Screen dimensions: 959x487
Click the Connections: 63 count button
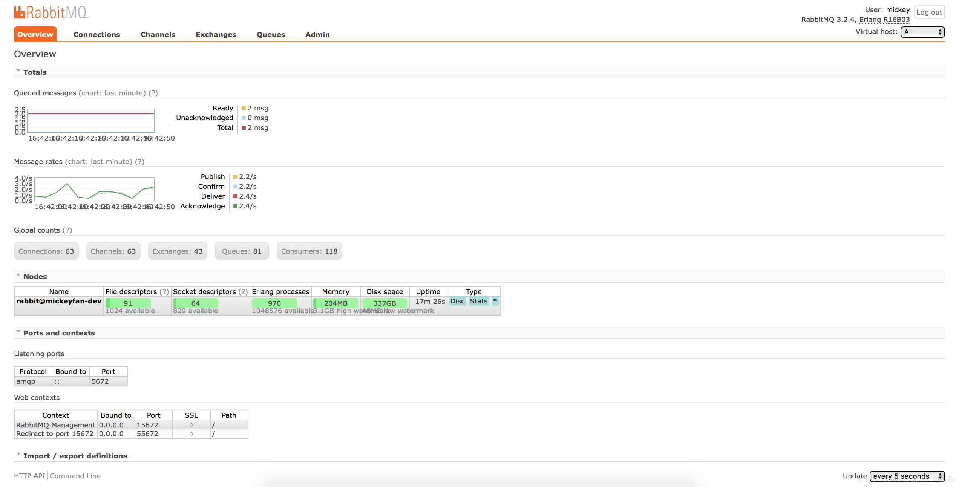46,251
